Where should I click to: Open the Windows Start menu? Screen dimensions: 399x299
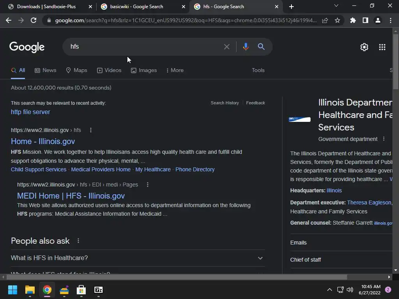click(x=12, y=290)
